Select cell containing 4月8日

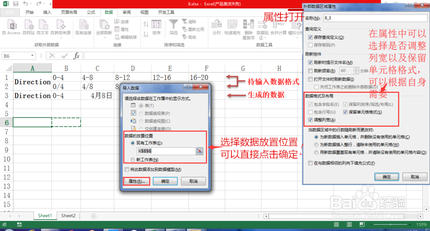pos(97,95)
